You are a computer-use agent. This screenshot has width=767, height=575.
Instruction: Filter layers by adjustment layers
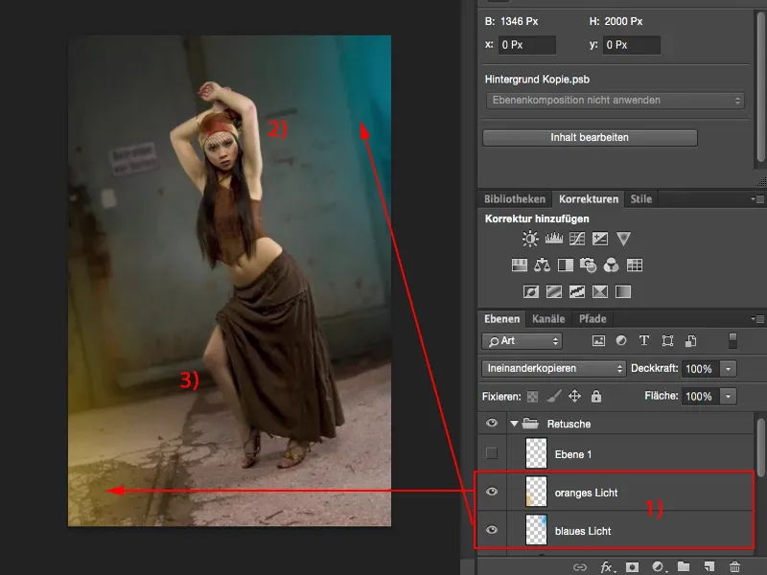[621, 341]
